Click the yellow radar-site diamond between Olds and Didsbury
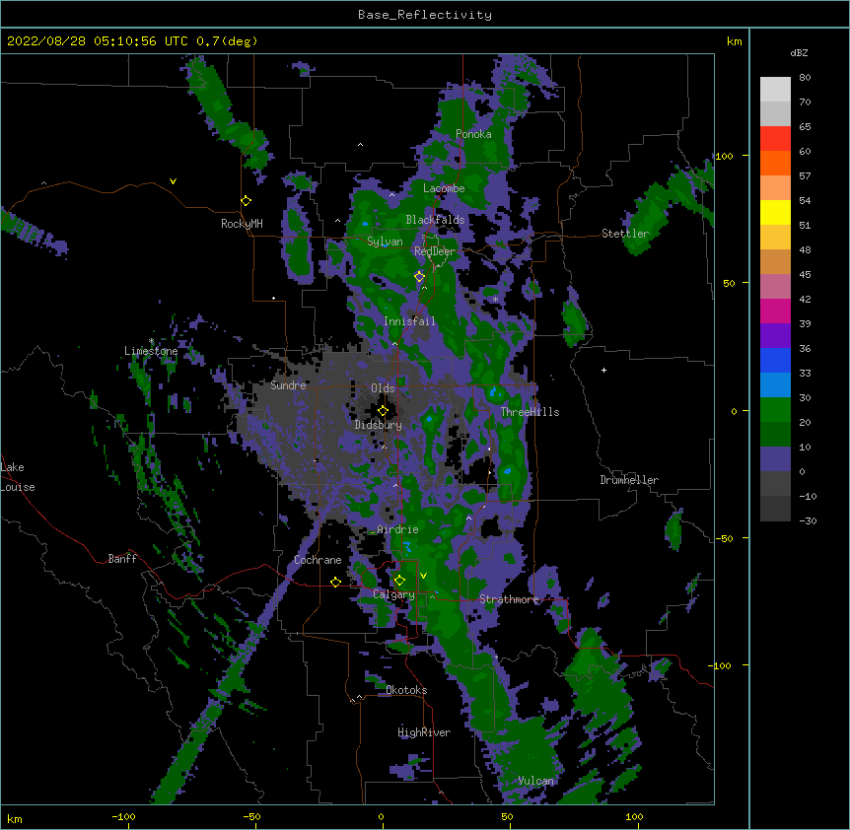The height and width of the screenshot is (830, 850). pos(383,411)
